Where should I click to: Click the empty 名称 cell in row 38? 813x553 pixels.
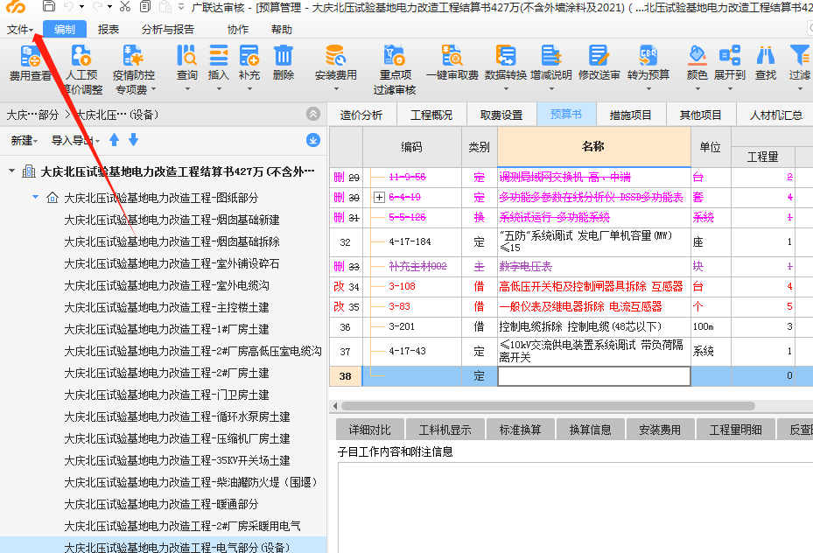[x=593, y=376]
